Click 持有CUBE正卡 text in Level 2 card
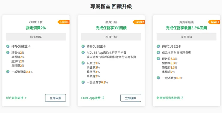The image size is (222, 113). [x=96, y=46]
